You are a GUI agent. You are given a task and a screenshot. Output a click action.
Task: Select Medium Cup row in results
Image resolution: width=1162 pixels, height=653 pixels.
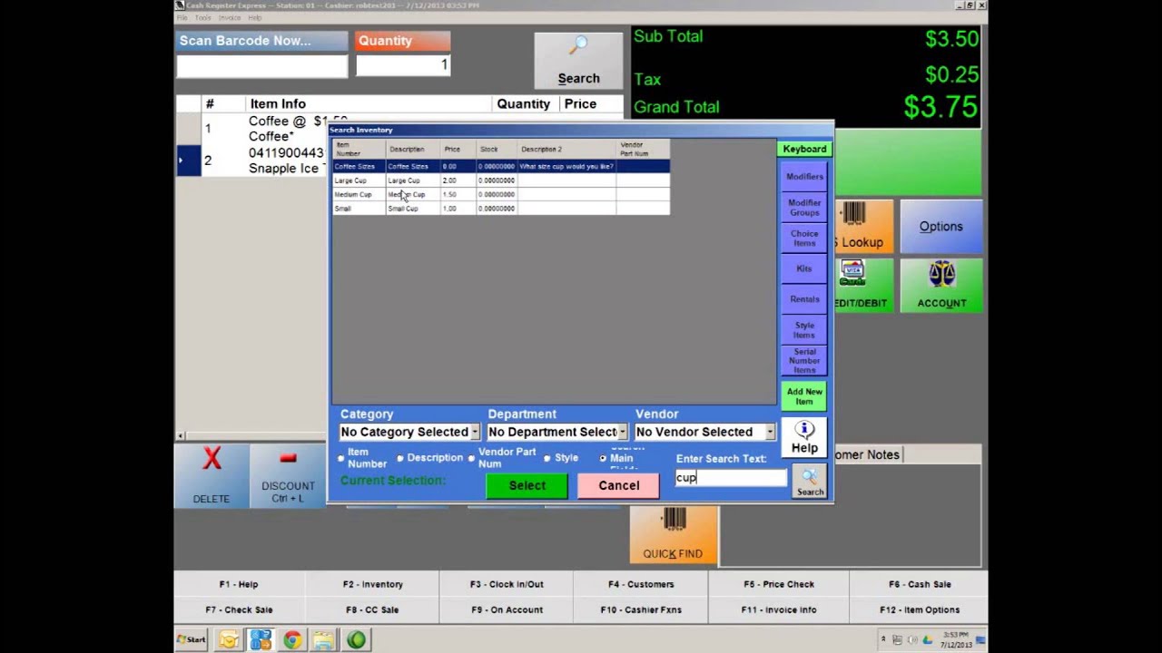pyautogui.click(x=501, y=194)
